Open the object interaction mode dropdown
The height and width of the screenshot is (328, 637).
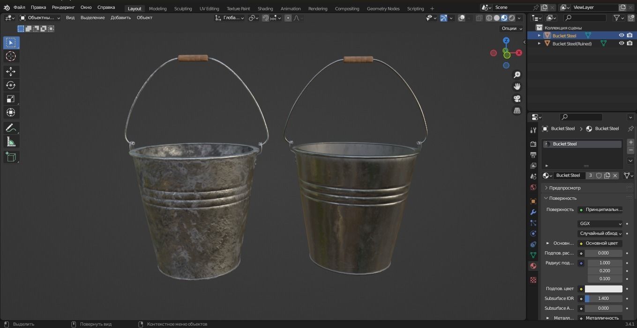[40, 18]
